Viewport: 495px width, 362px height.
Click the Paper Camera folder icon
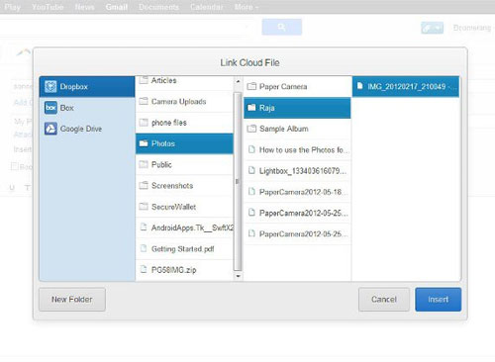[x=251, y=86]
